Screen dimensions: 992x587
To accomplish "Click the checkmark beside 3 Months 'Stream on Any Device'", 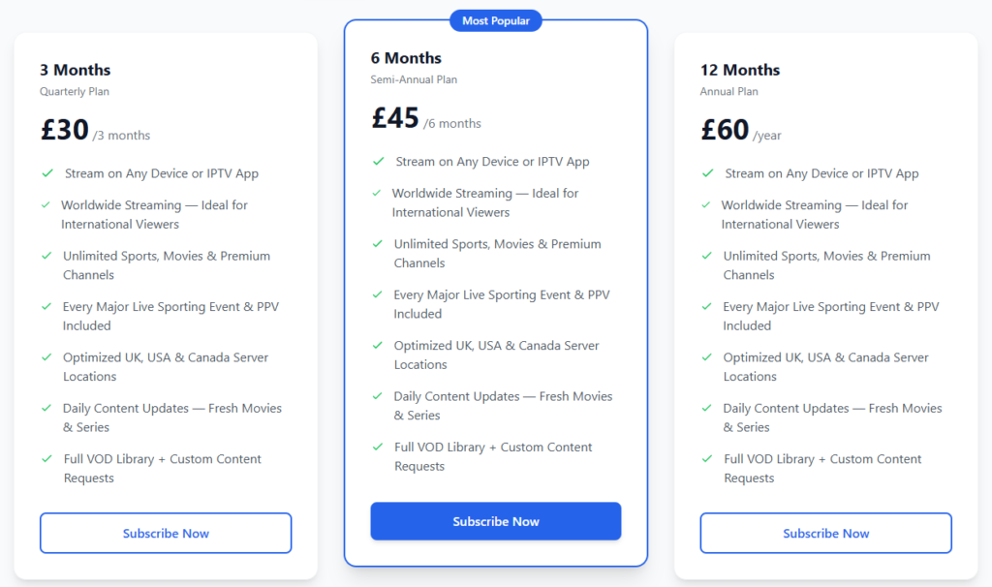I will [x=46, y=173].
